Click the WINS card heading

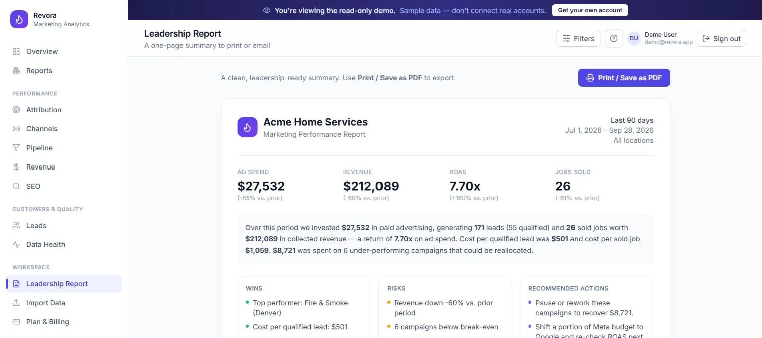(x=254, y=288)
